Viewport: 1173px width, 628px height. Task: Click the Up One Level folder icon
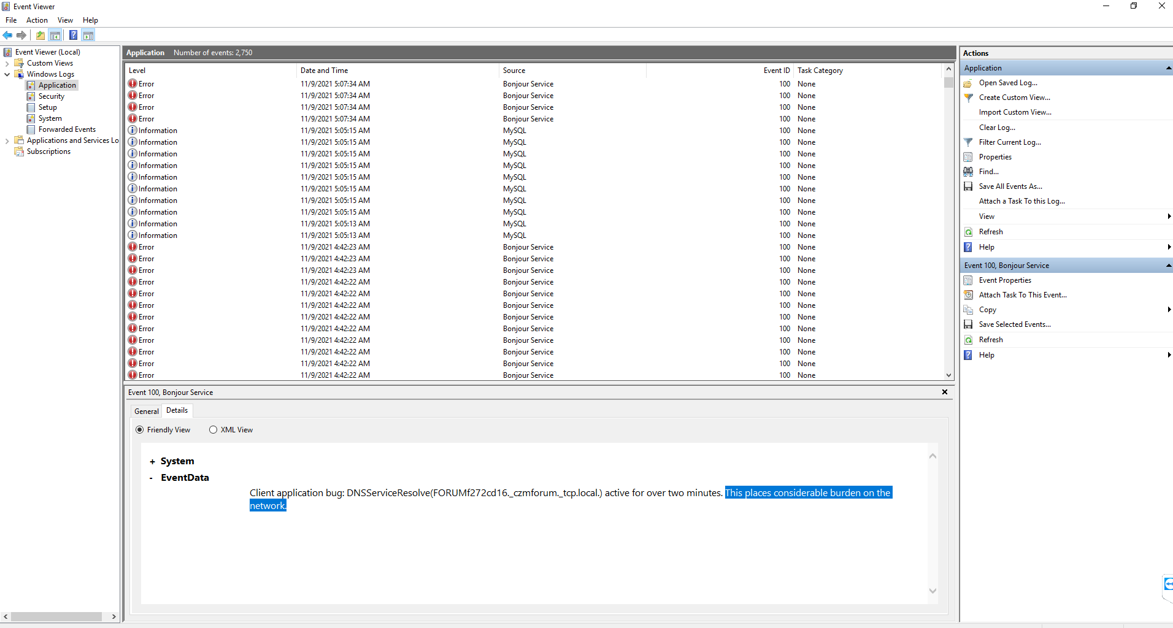40,35
